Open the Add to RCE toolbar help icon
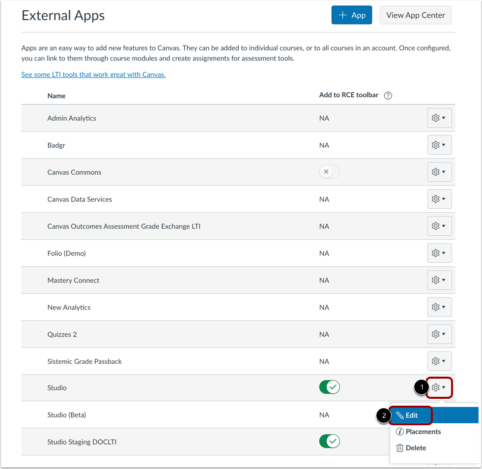The image size is (482, 469). tap(388, 95)
